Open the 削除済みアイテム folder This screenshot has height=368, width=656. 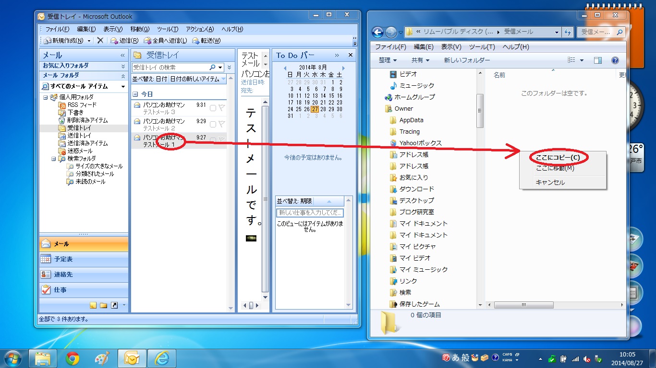(x=83, y=120)
